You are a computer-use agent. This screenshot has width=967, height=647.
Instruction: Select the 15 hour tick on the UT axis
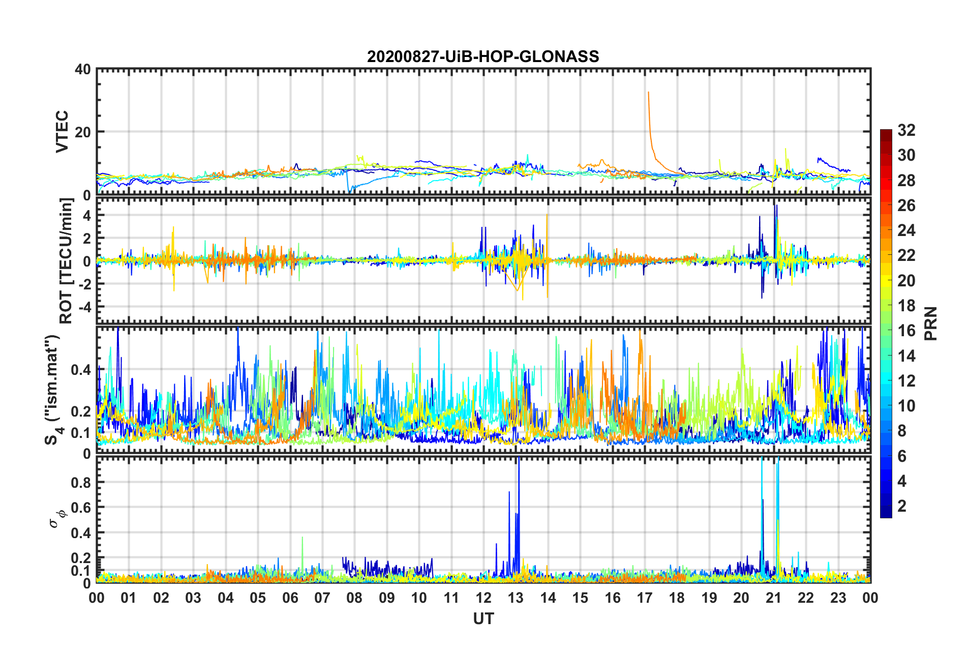click(580, 598)
